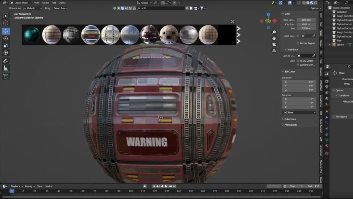Click the Lock to Object eyedropper
This screenshot has height=199, width=353.
pyautogui.click(x=314, y=55)
